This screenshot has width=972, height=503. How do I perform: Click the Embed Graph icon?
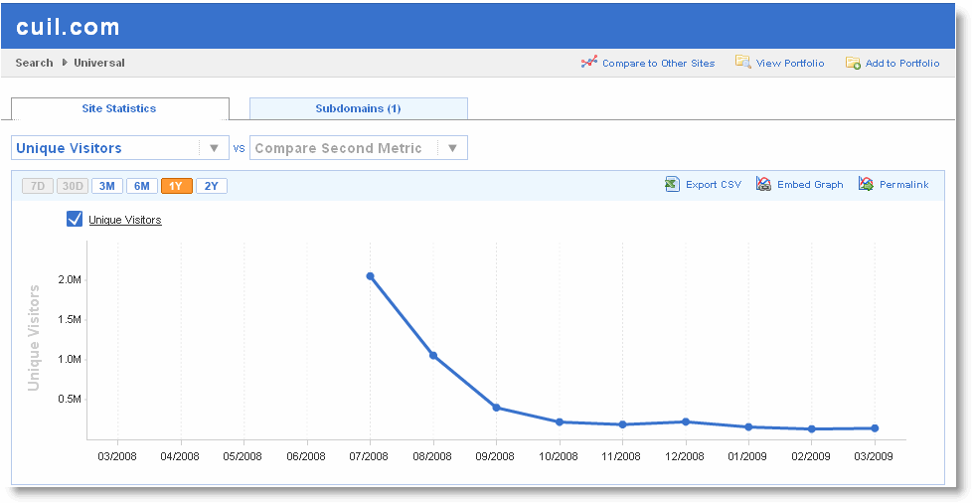coord(763,184)
